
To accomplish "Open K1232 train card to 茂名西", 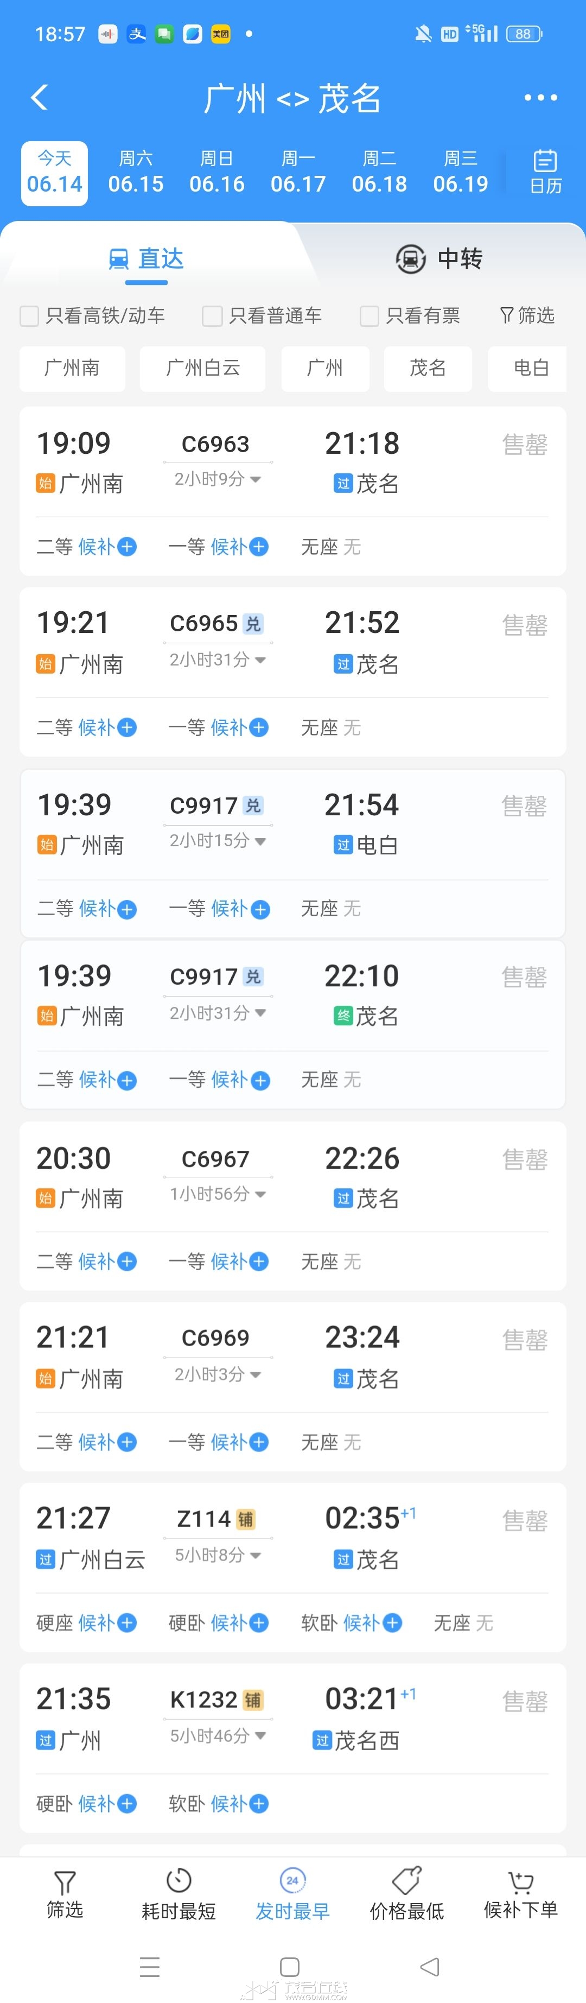I will coord(293,1748).
